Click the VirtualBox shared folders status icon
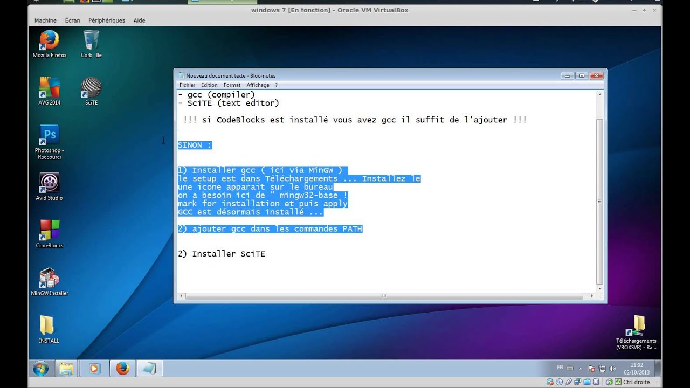Image resolution: width=690 pixels, height=388 pixels. pos(588,382)
